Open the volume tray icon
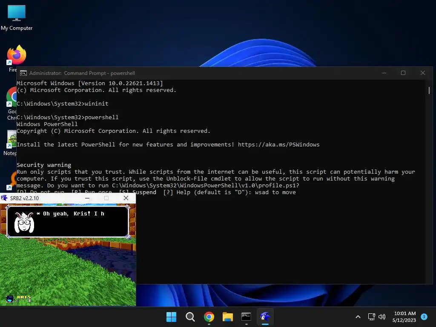436x327 pixels. [382, 317]
